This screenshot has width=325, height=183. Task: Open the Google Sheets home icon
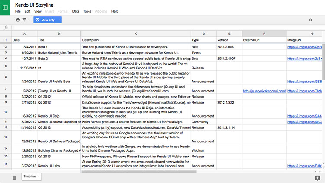coord(5,7)
